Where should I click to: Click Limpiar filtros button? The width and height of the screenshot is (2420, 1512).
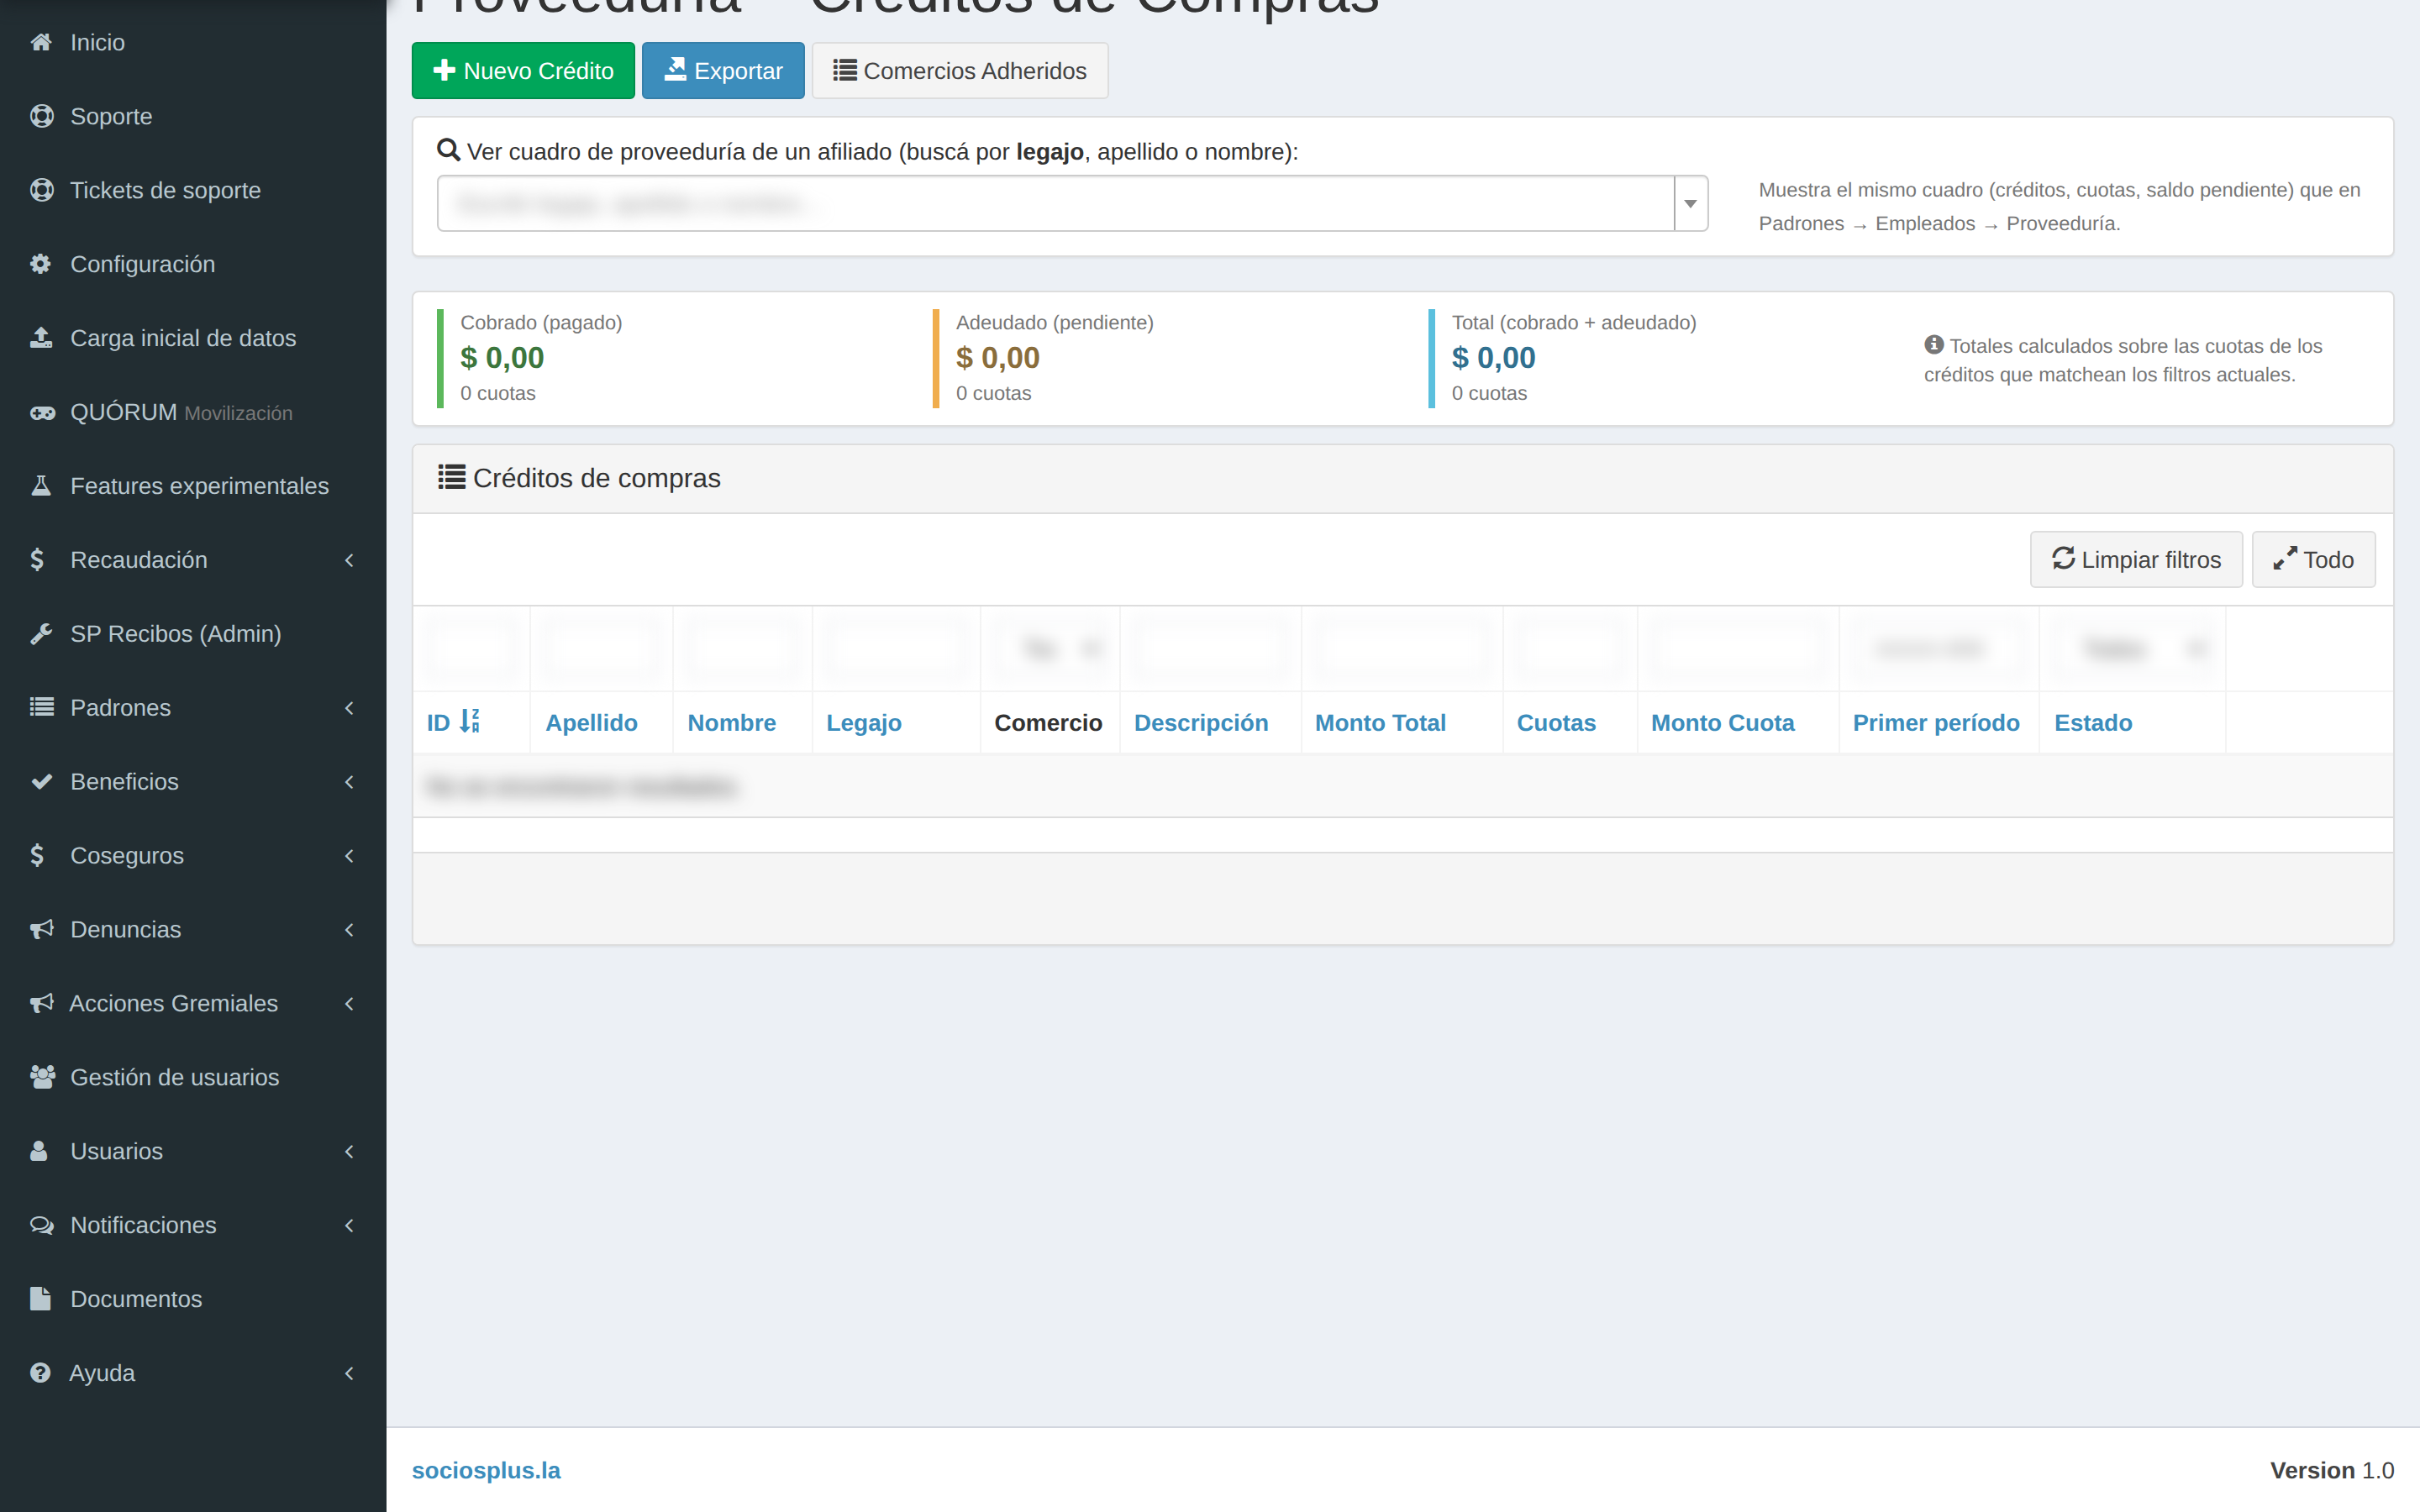pyautogui.click(x=2136, y=560)
